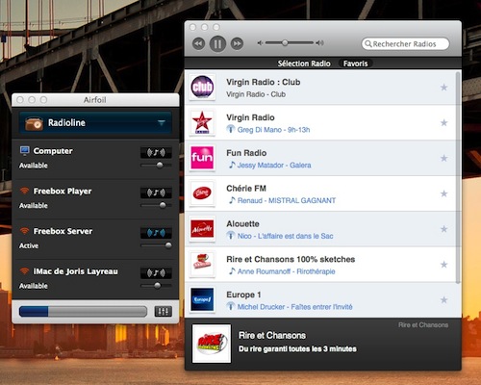This screenshot has width=481, height=385.
Task: Click the station list scrollbar
Action: pos(458,177)
